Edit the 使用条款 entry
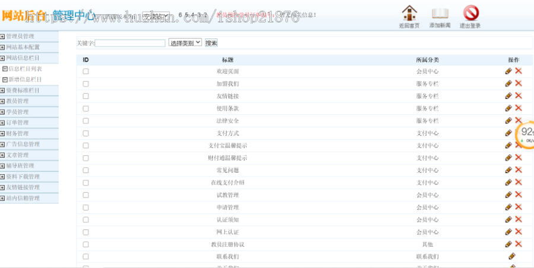The image size is (534, 268). point(508,108)
